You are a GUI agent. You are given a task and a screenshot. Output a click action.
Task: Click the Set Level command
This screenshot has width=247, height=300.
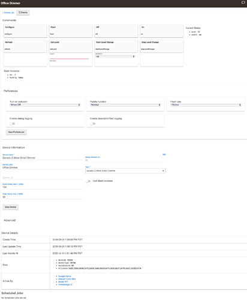point(71,46)
